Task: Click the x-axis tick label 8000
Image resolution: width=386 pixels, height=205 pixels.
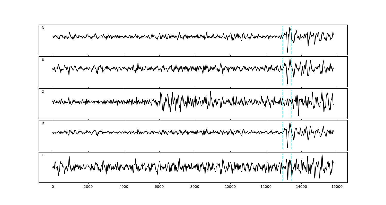Action: [x=195, y=187]
